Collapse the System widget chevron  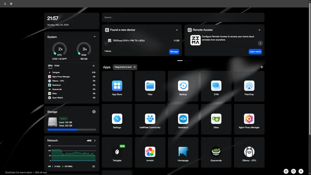click(94, 37)
